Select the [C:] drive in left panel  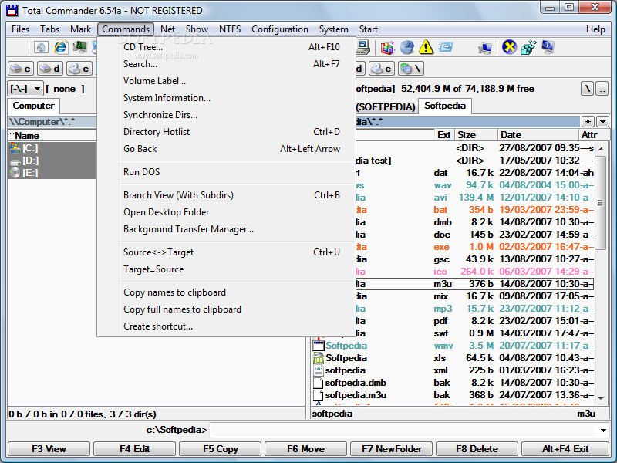tap(52, 148)
